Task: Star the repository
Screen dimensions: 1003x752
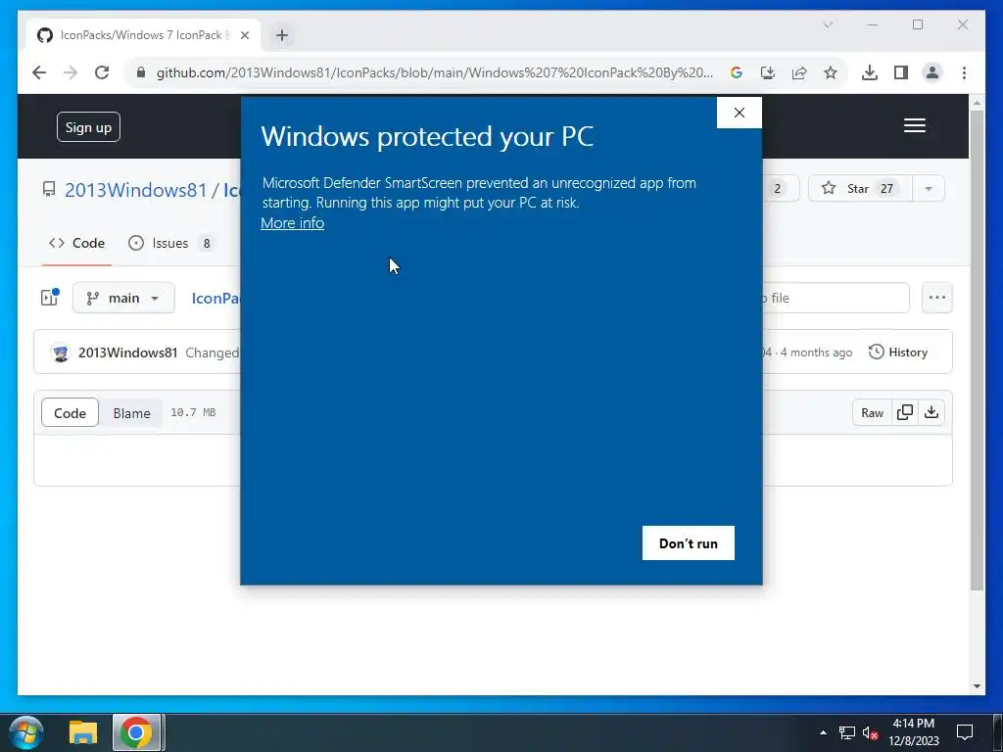Action: point(860,189)
